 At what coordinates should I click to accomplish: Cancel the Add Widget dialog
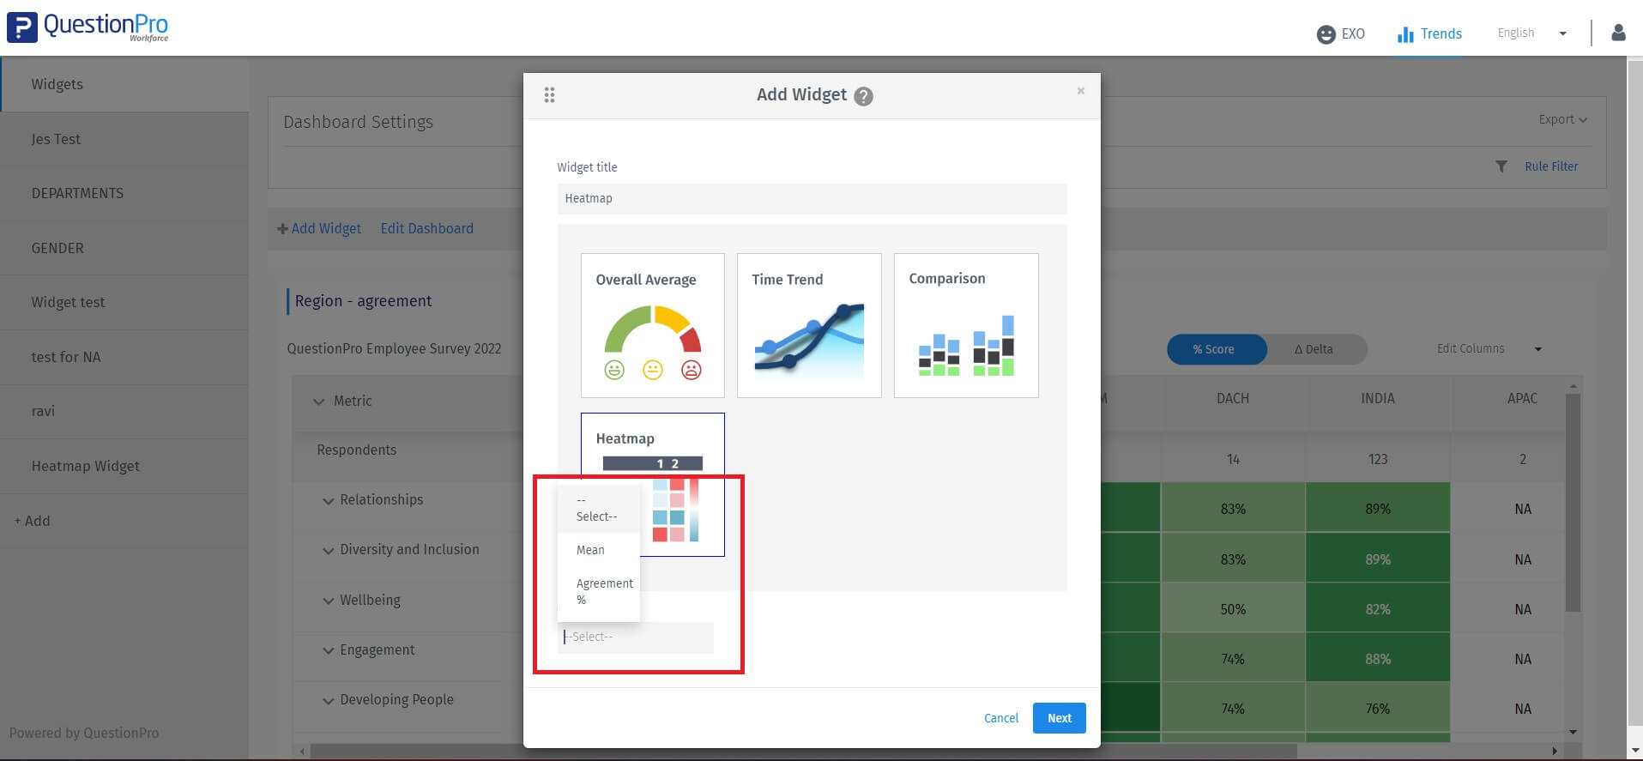pos(1001,718)
